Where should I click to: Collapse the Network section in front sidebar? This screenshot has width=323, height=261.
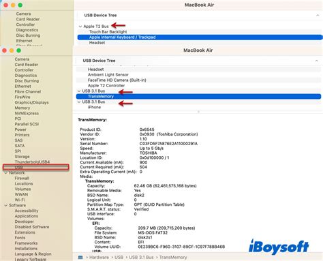tap(6, 173)
